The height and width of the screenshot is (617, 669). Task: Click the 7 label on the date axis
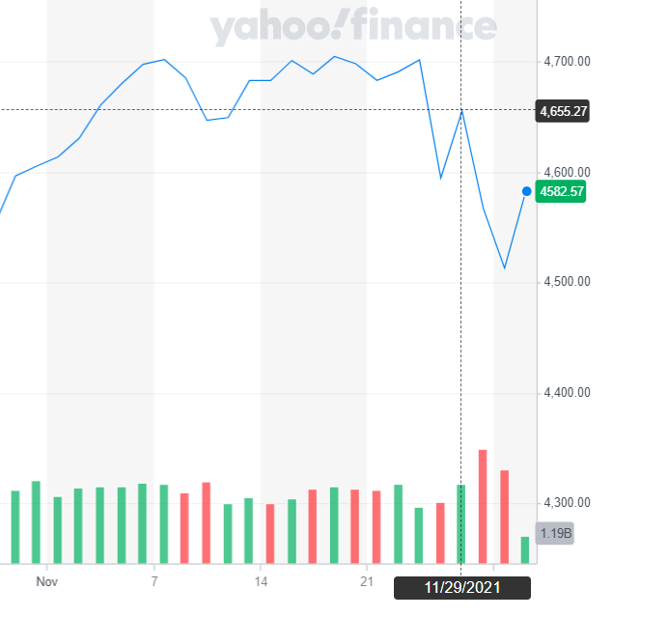coord(154,581)
